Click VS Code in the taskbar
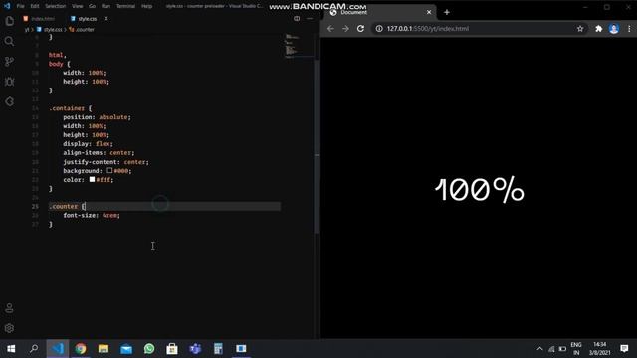 tap(58, 349)
